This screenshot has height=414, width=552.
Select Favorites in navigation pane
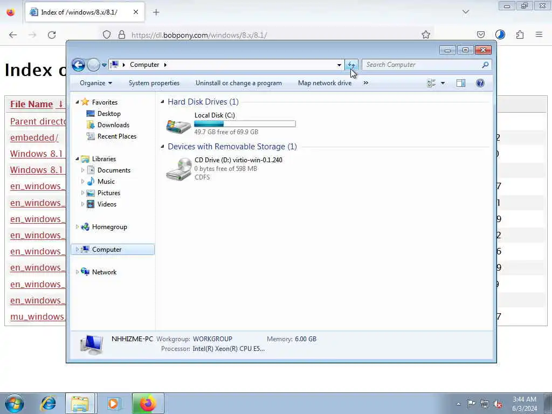click(x=105, y=102)
